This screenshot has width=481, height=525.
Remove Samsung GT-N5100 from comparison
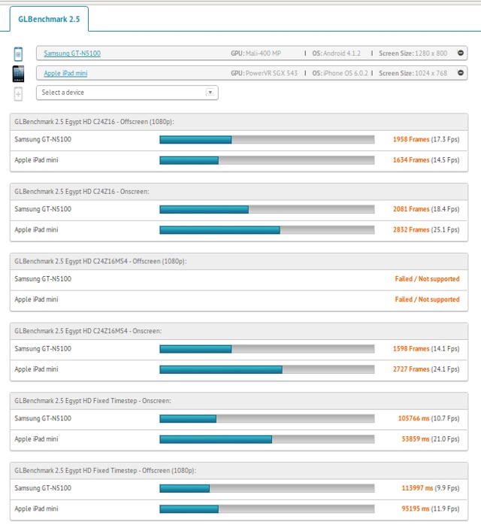[x=461, y=53]
